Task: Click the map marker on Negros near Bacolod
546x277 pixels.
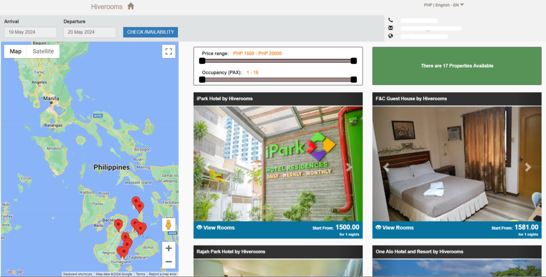Action: (x=118, y=225)
